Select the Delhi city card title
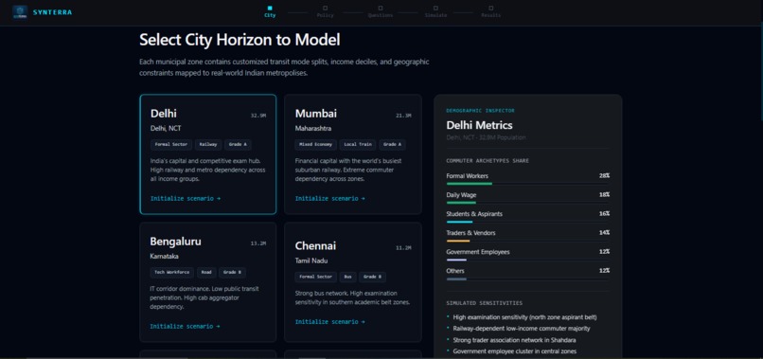This screenshot has height=359, width=763. (164, 114)
